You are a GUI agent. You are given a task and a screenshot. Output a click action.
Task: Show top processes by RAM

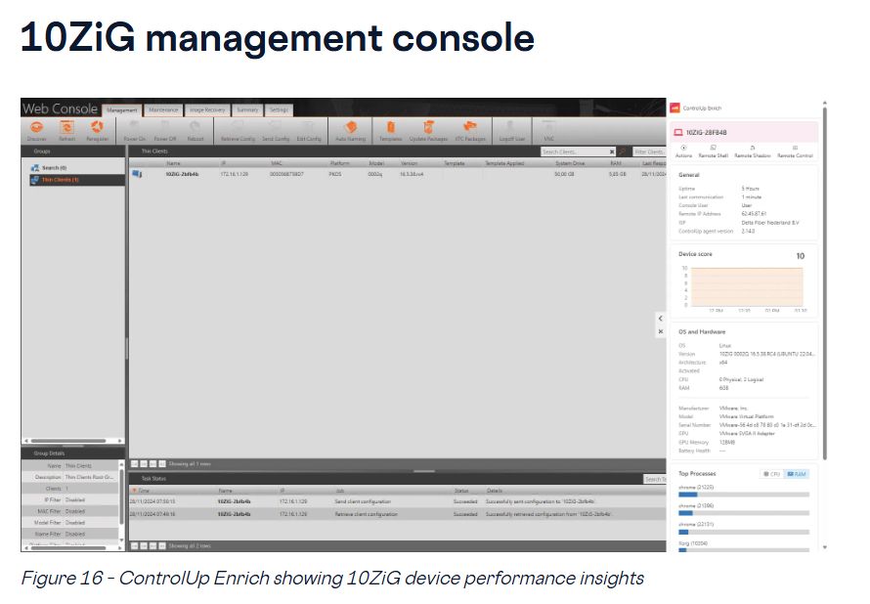point(797,474)
